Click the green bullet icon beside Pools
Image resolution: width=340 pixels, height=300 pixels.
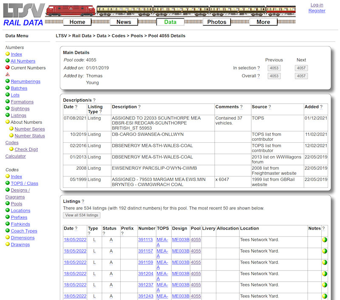point(7,204)
